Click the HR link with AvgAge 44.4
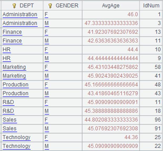163x151 pixels. click(x=7, y=49)
